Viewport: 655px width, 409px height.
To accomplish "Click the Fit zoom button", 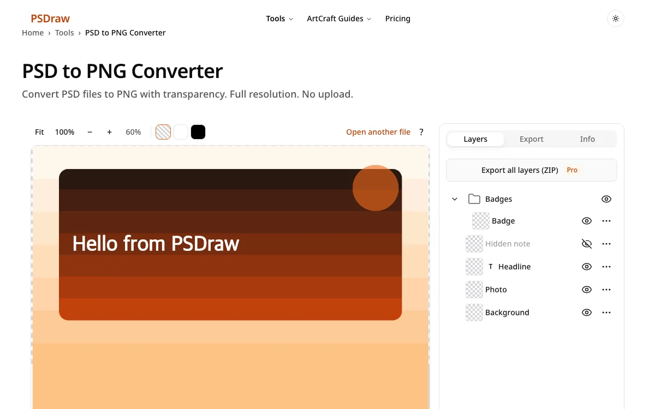I will click(39, 132).
